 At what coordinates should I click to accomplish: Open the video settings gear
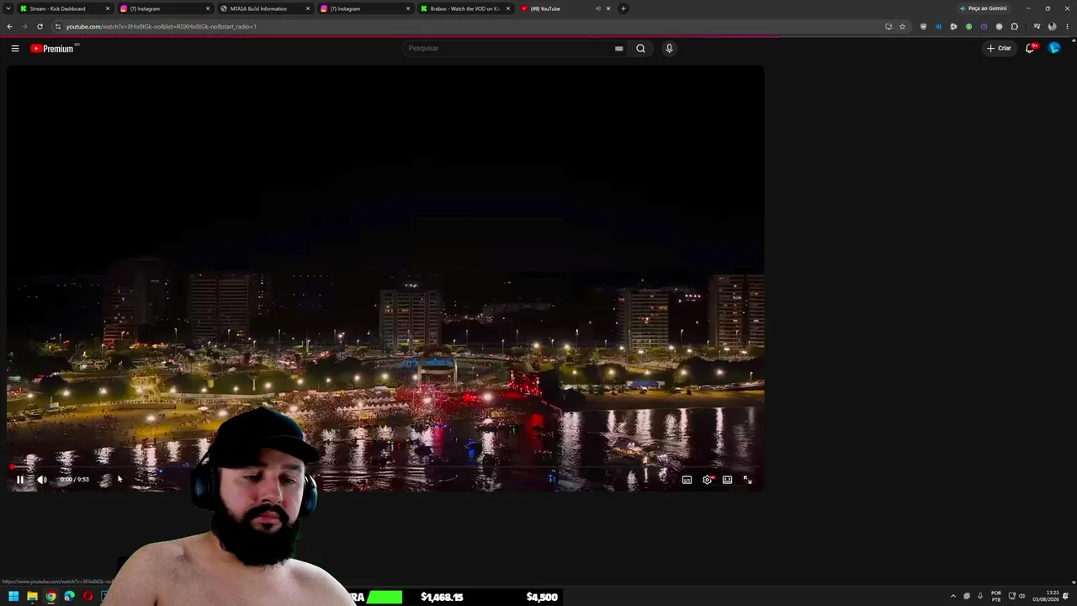point(707,480)
